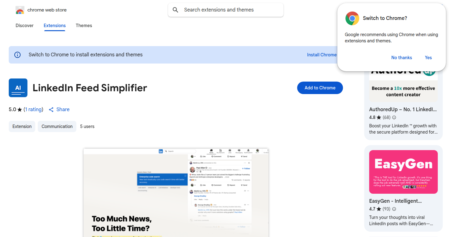449x237 pixels.
Task: Click 'Google recommends using Chrome' popup text
Action: (391, 38)
